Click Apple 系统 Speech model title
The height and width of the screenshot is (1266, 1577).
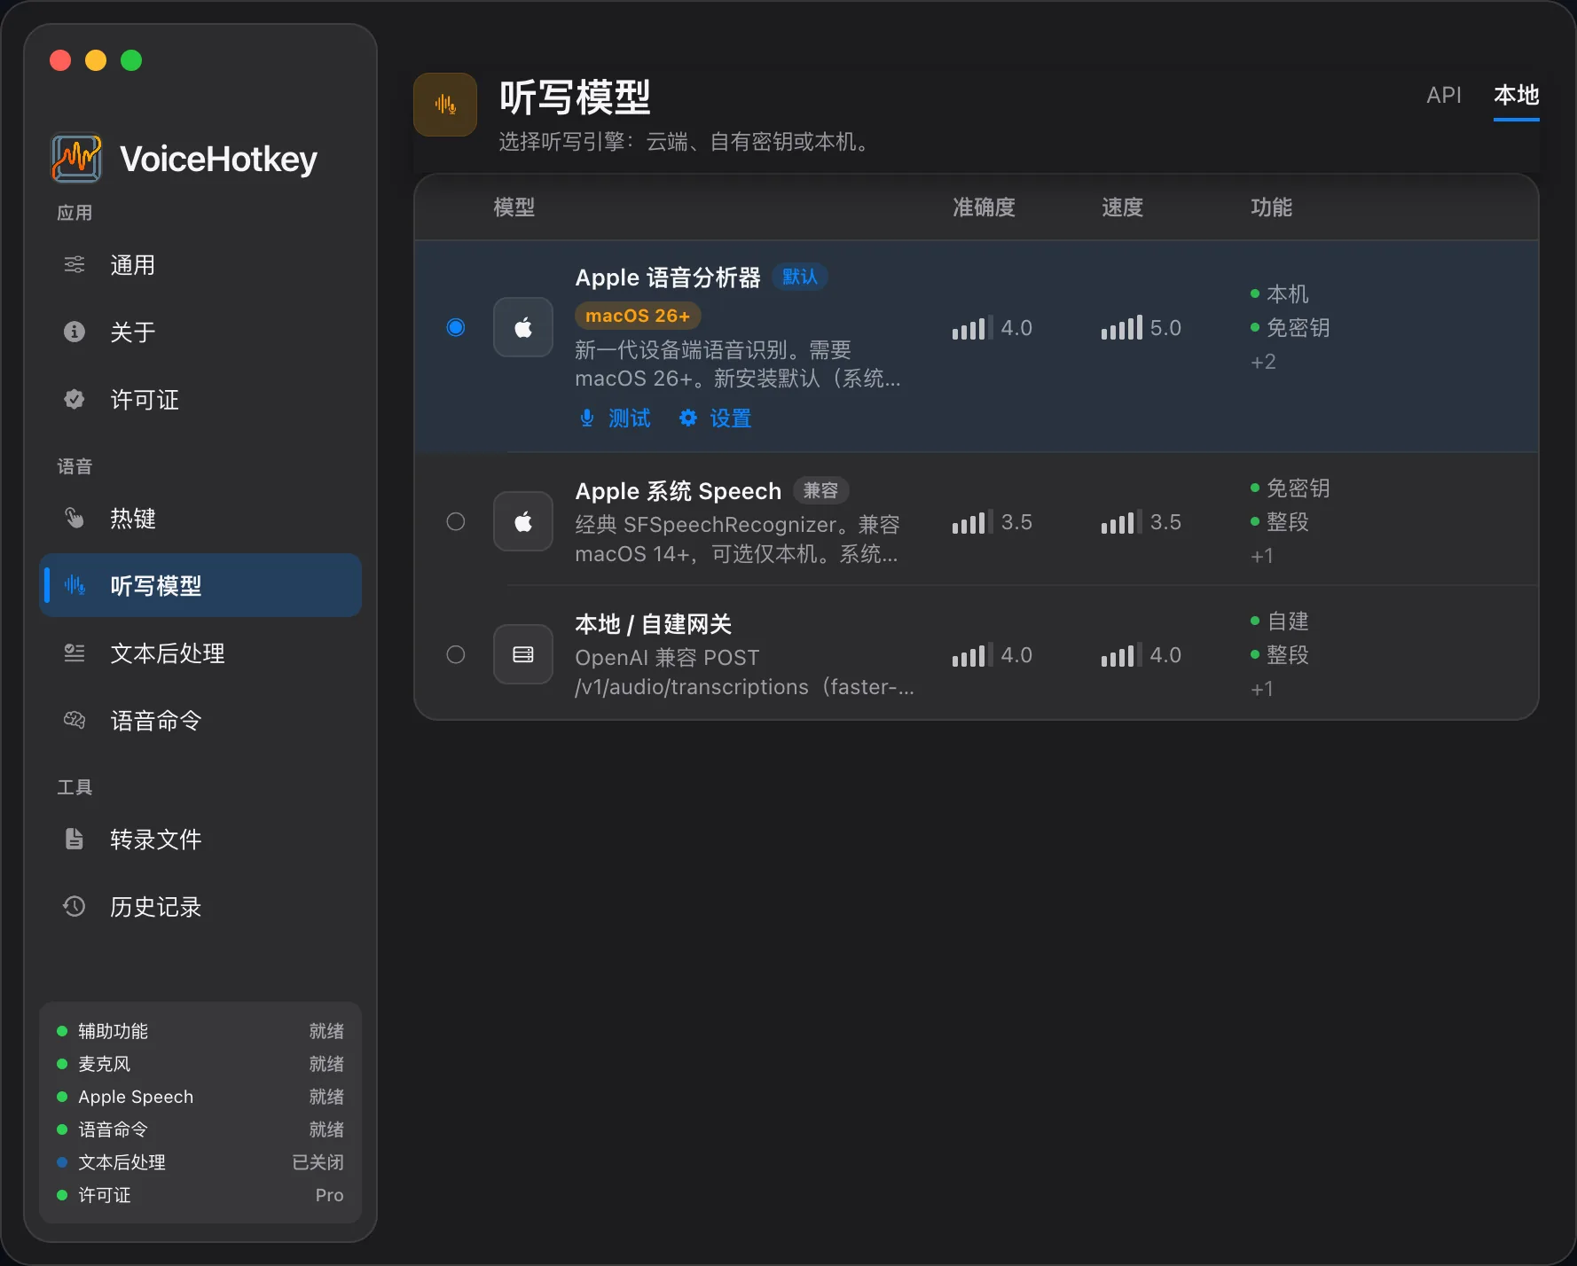(678, 490)
